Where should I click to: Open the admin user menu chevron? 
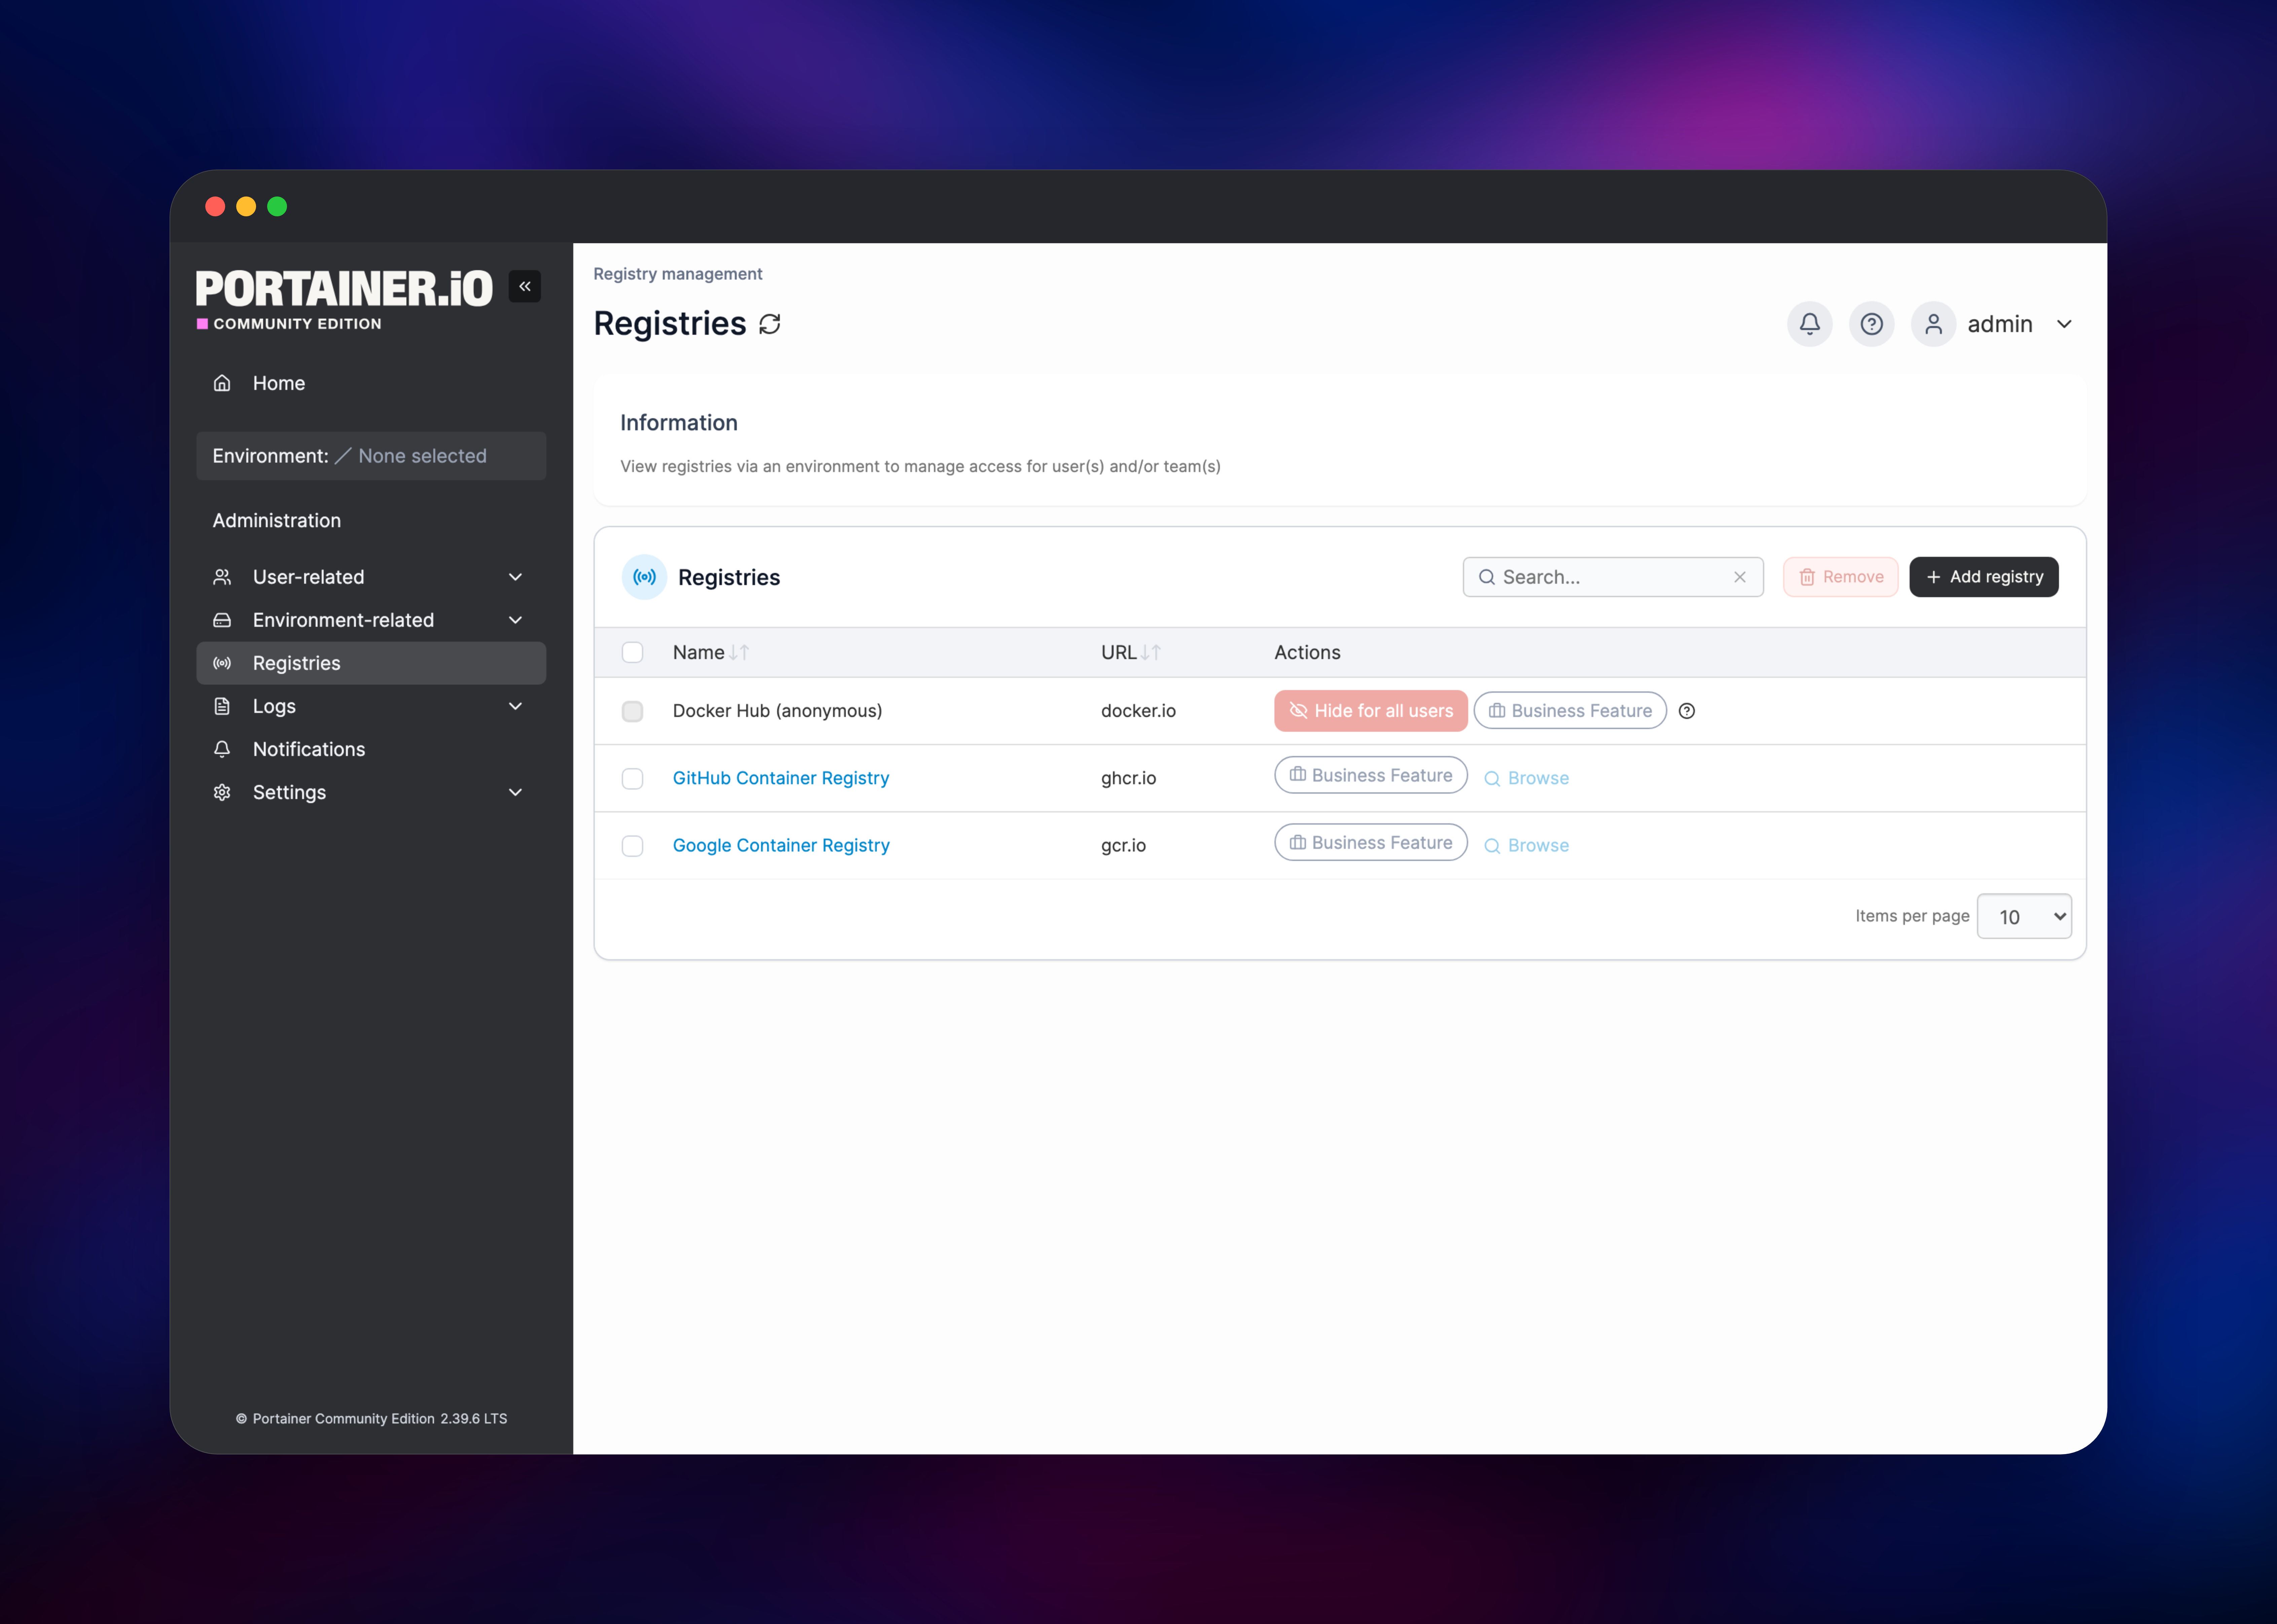2064,324
